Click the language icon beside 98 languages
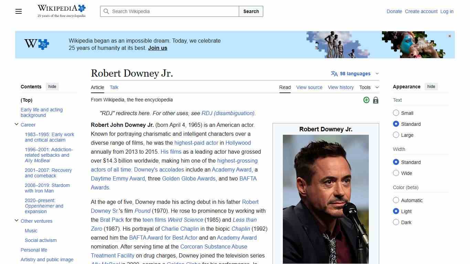Viewport: 470px width, 264px height. 334,73
